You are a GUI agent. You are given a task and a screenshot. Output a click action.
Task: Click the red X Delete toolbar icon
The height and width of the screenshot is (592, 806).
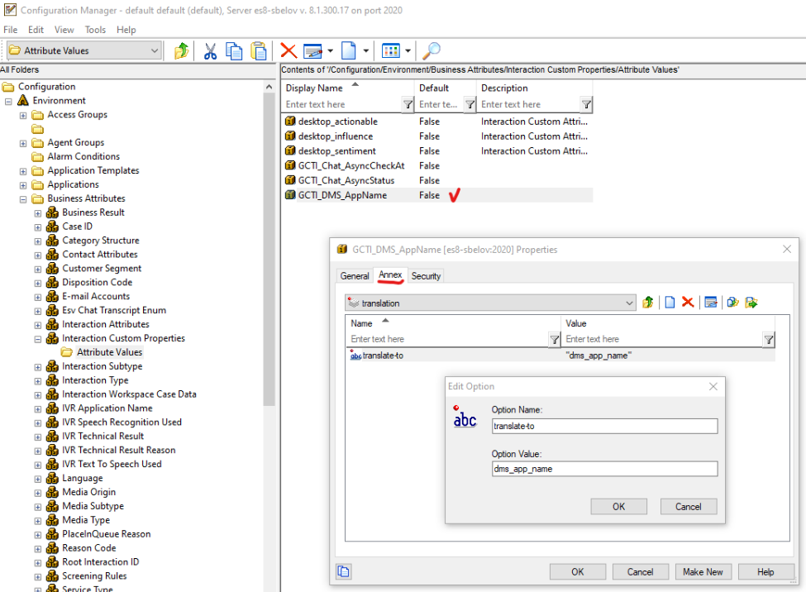(x=289, y=51)
